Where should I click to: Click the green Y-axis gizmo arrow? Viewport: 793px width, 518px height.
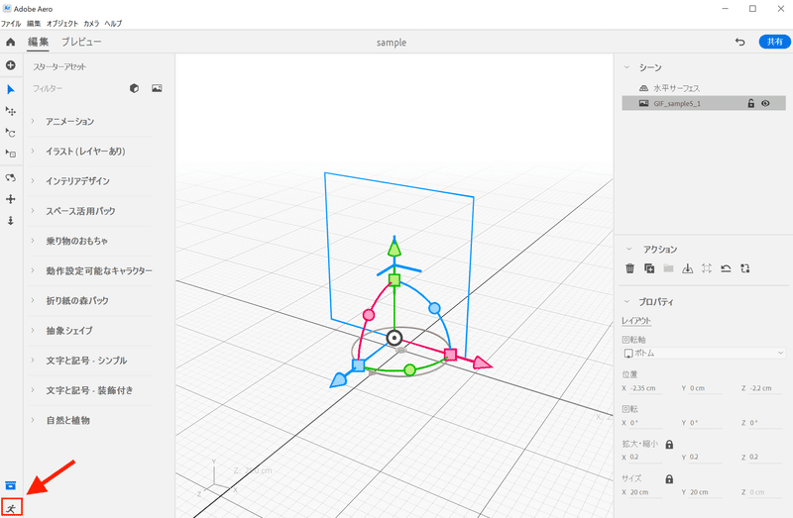tap(394, 248)
